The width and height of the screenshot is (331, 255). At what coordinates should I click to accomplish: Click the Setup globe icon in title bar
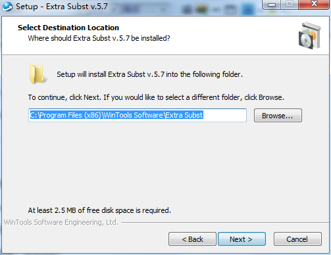tap(7, 7)
